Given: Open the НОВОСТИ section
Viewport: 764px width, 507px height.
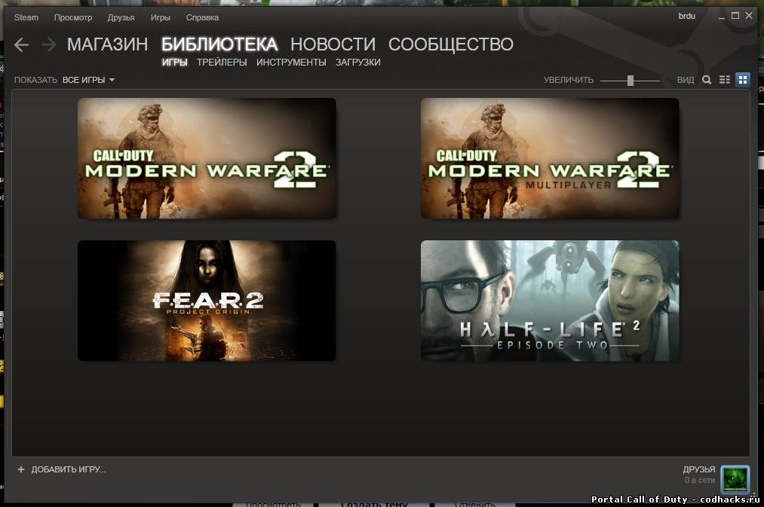Looking at the screenshot, I should (x=333, y=44).
